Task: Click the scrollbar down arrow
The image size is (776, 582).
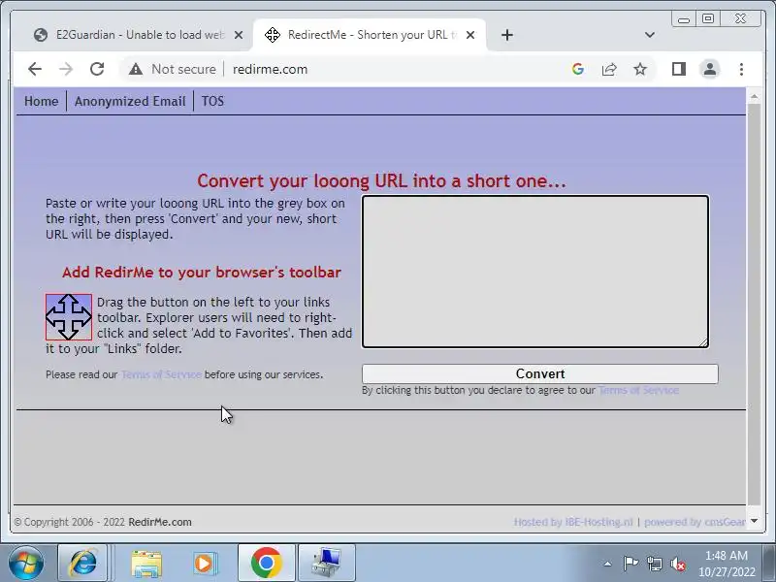Action: (x=754, y=521)
